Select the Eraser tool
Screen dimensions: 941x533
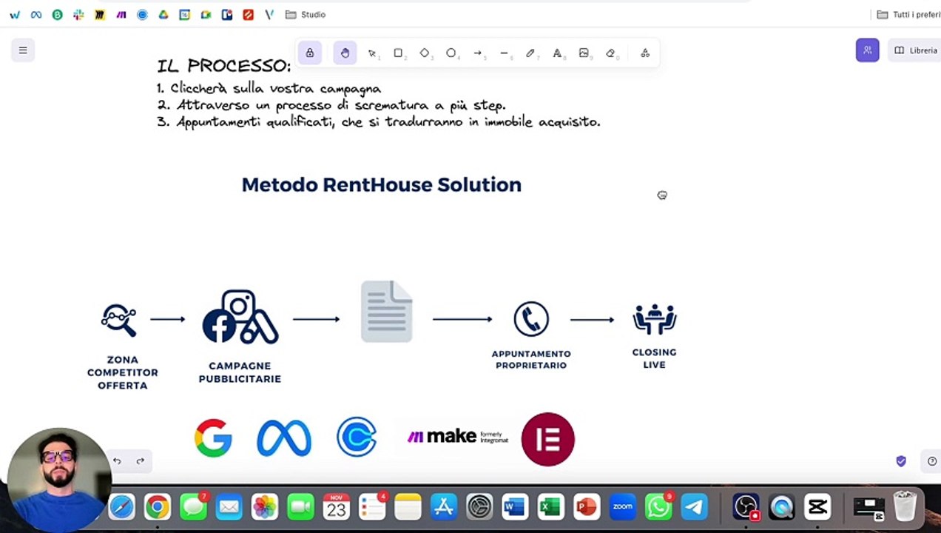610,53
